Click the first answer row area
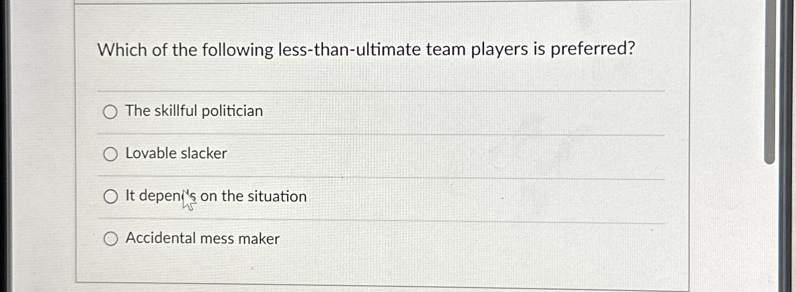Screen dimensions: 796x292 (378, 112)
